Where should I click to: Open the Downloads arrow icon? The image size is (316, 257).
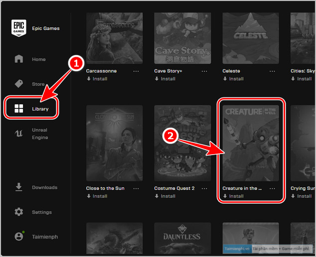(x=19, y=187)
